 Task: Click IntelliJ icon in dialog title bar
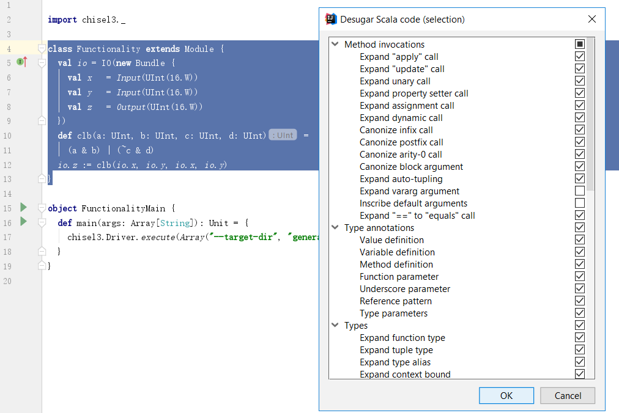[x=330, y=19]
